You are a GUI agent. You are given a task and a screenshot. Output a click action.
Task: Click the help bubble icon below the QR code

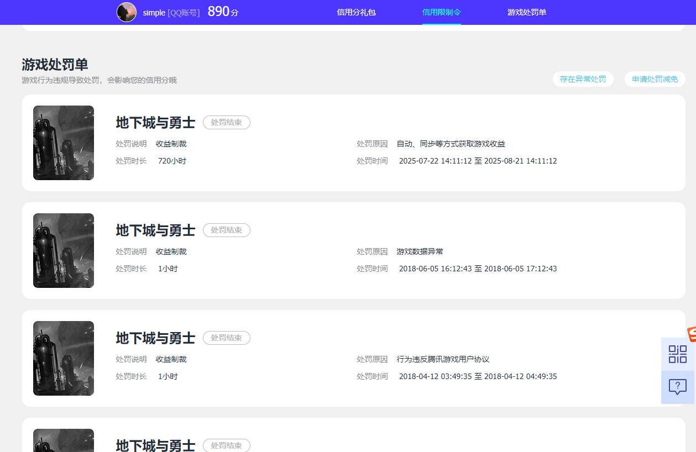point(677,386)
